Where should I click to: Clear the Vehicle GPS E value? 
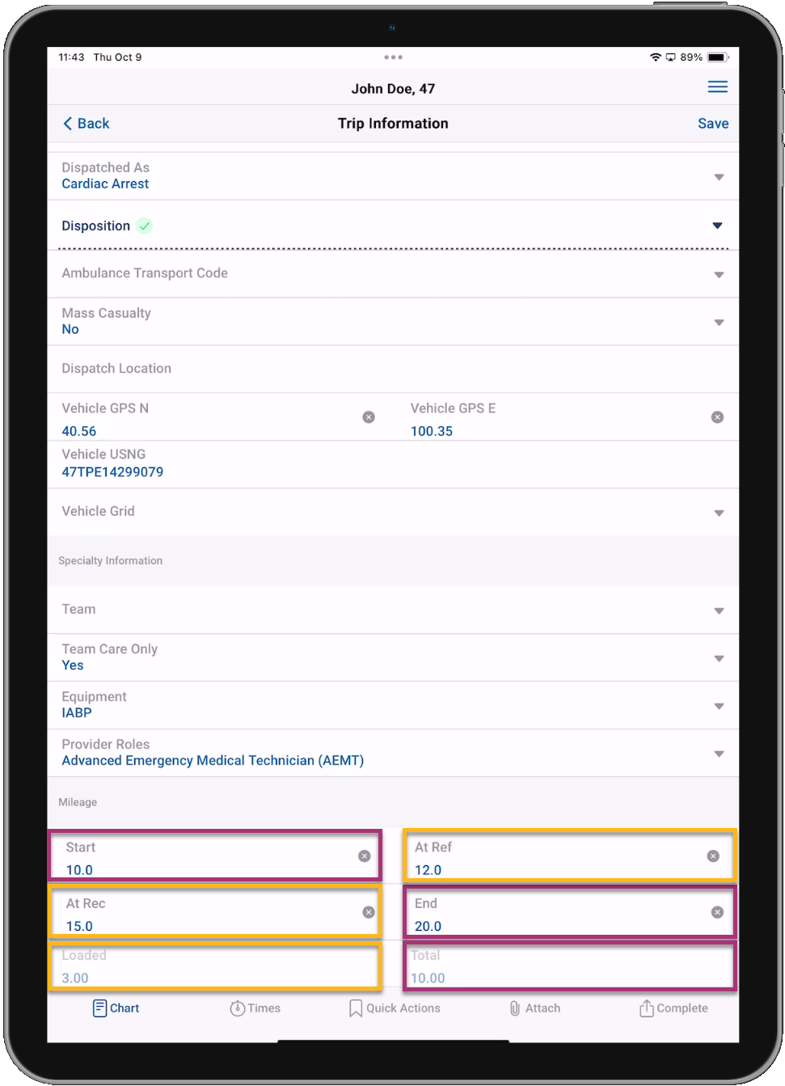717,417
